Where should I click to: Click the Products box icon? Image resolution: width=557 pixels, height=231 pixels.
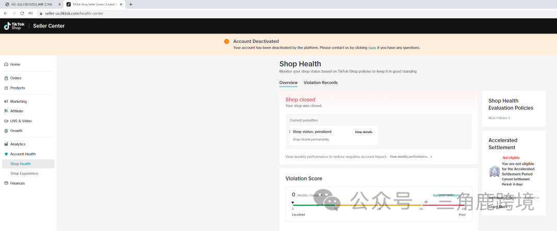(6, 88)
